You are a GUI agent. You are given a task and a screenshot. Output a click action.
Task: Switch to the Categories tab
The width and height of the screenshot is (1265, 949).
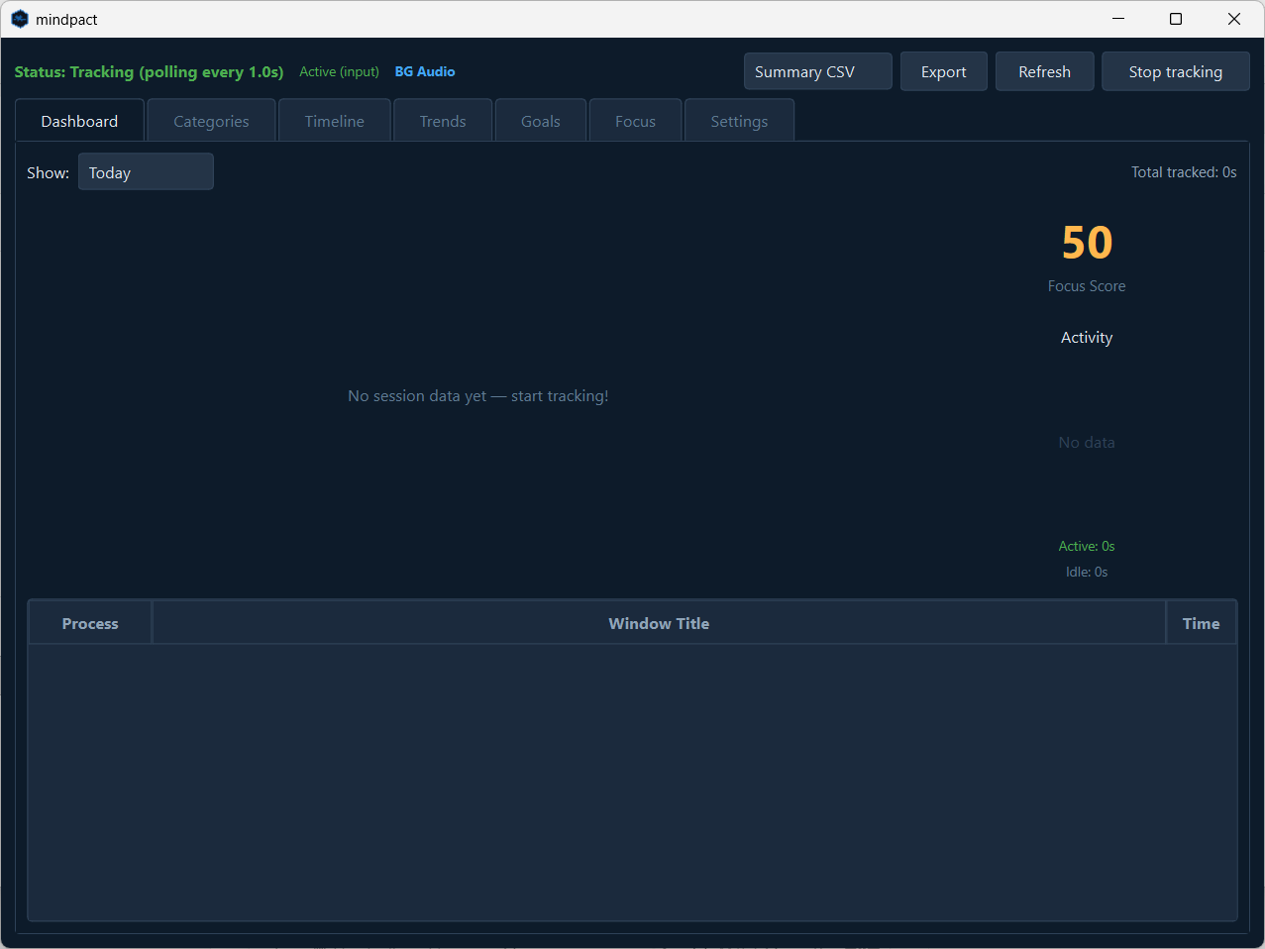211,121
